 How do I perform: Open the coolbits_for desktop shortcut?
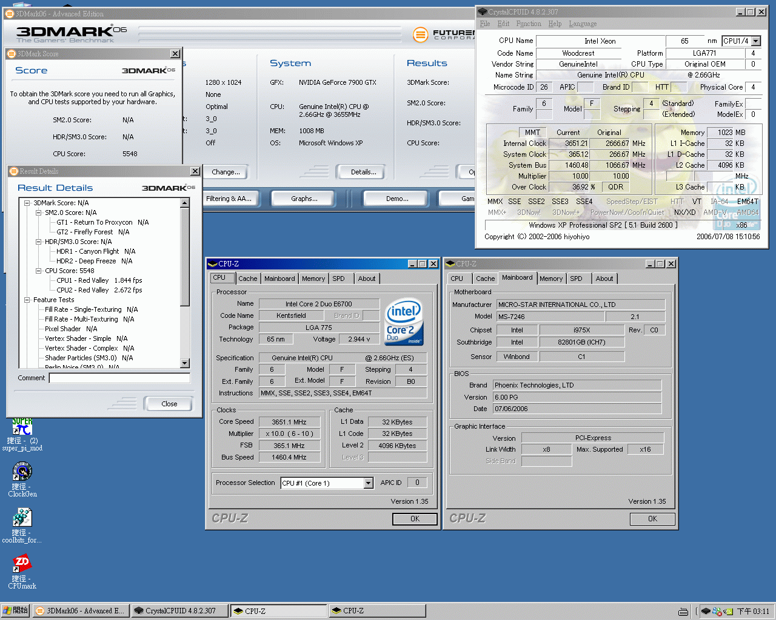pos(22,526)
